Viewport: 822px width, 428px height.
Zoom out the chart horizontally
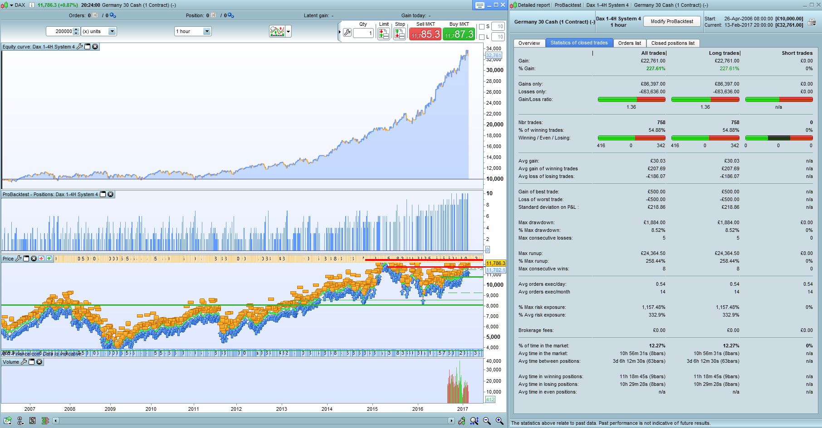coord(487,421)
